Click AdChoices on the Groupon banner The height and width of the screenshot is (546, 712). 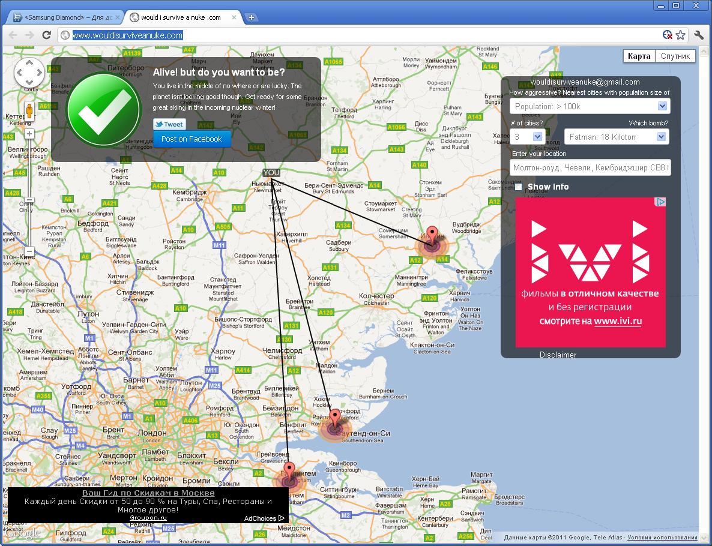264,518
